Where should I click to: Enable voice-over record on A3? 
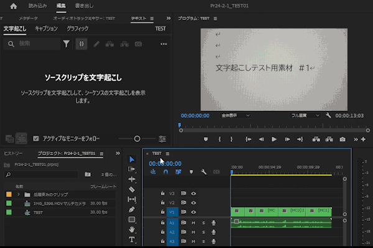click(x=214, y=241)
